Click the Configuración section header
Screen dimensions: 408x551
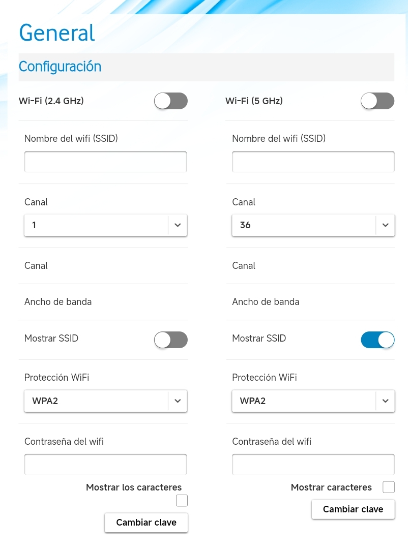point(60,67)
